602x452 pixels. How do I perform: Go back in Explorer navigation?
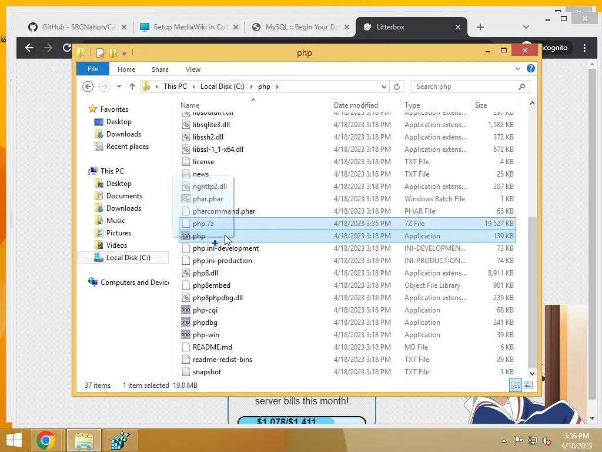tap(88, 87)
